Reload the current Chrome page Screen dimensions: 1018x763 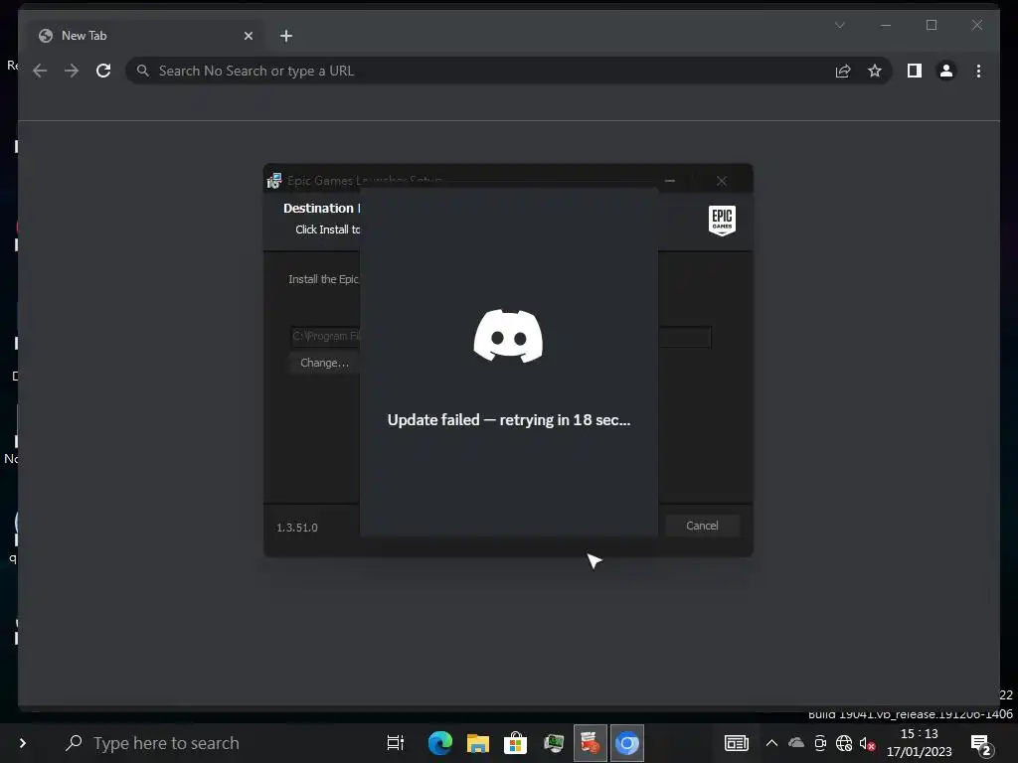[x=103, y=71]
